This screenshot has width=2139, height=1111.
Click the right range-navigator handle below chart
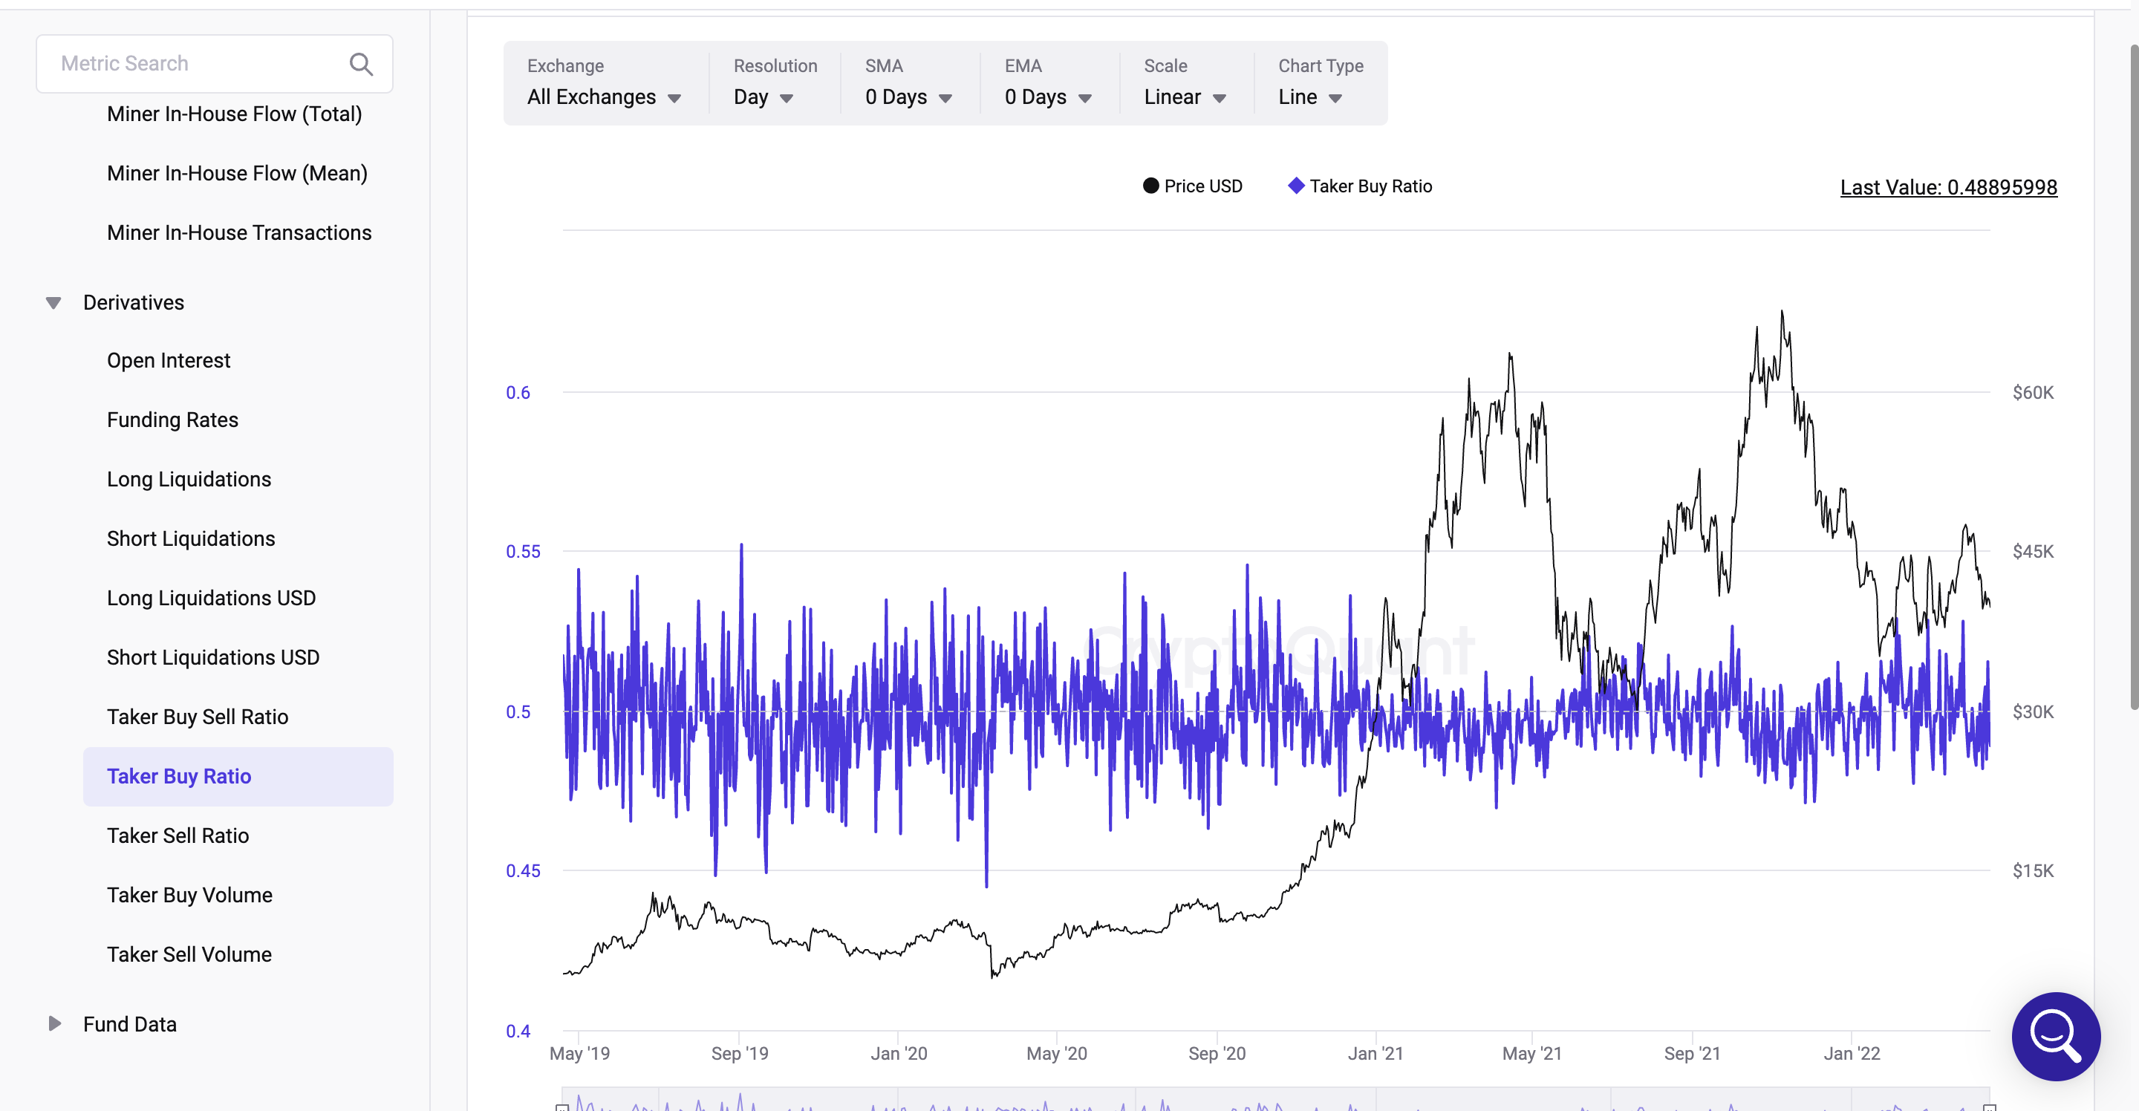tap(1990, 1107)
